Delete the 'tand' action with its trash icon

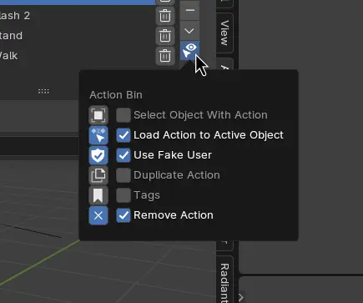click(165, 36)
